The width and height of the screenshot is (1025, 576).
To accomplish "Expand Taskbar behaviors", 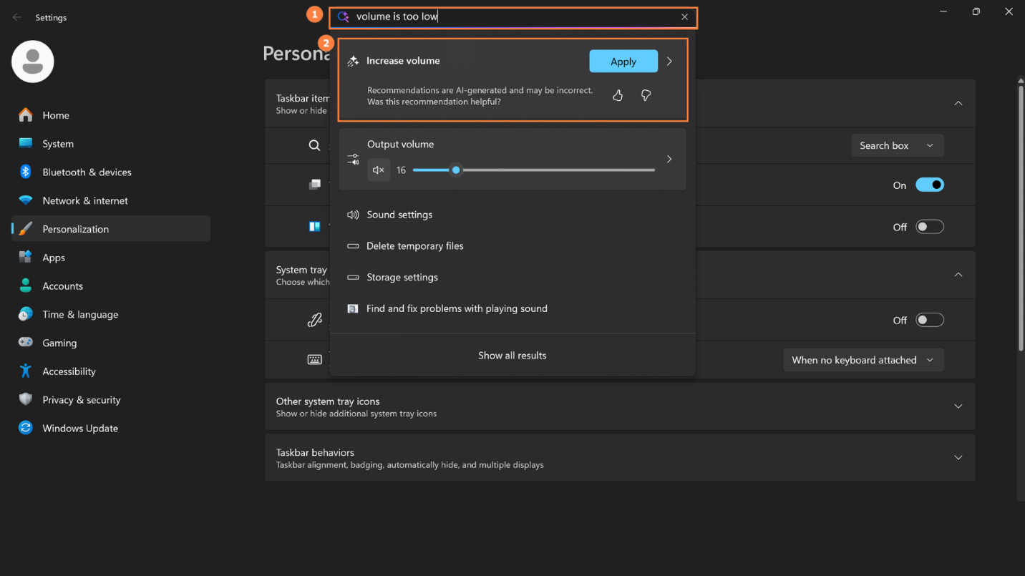I will [958, 458].
